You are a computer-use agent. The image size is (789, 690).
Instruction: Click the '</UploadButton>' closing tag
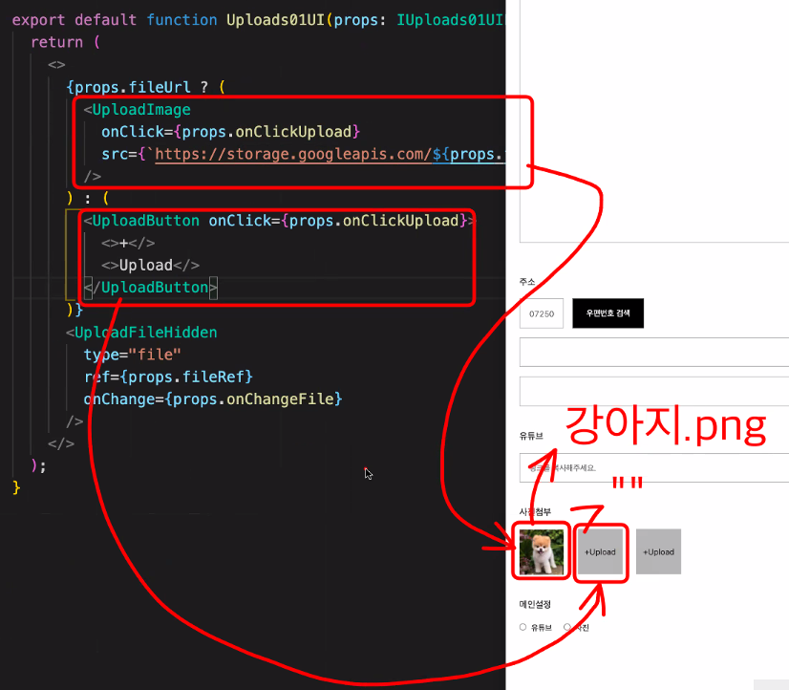click(151, 288)
